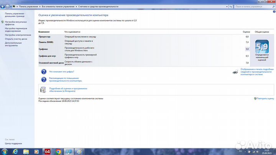Open Windows Explorer folder from taskbar
276x155 pixels.
(26, 152)
